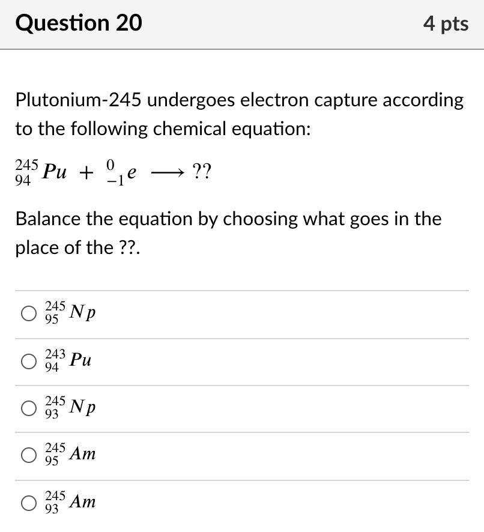This screenshot has width=484, height=532.
Task: Click the 'Balance the equation' instruction text
Action: pos(228,219)
